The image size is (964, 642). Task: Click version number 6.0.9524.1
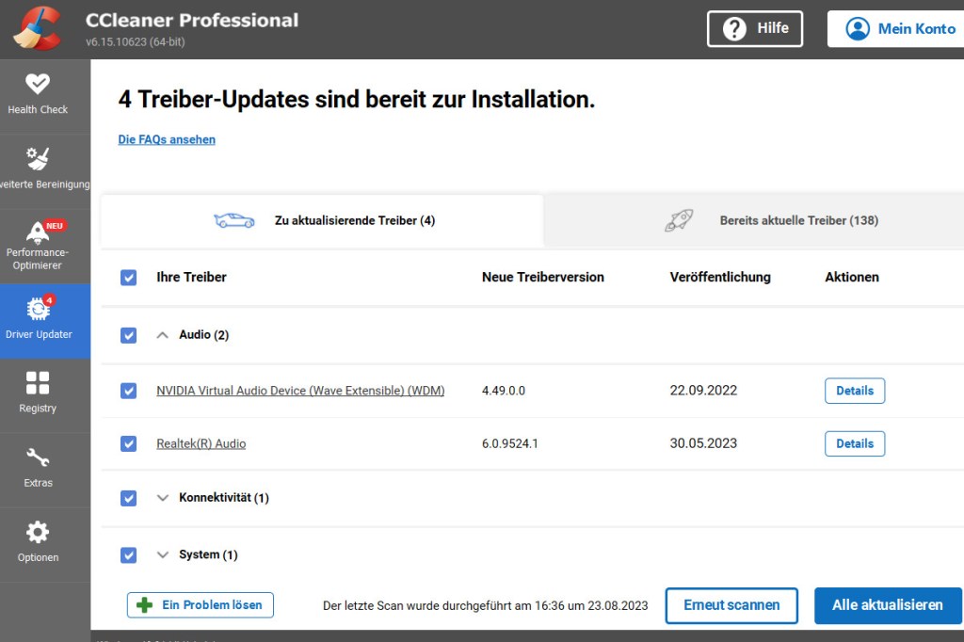(x=509, y=443)
